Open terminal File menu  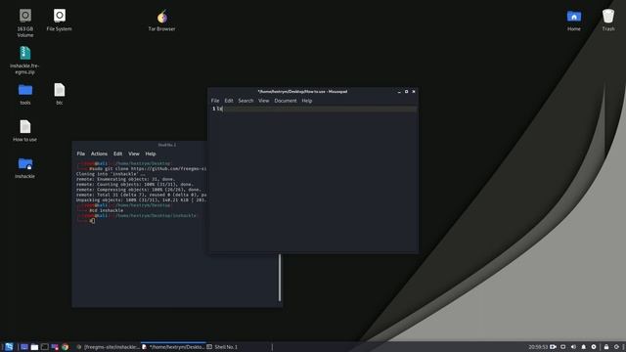click(x=80, y=154)
